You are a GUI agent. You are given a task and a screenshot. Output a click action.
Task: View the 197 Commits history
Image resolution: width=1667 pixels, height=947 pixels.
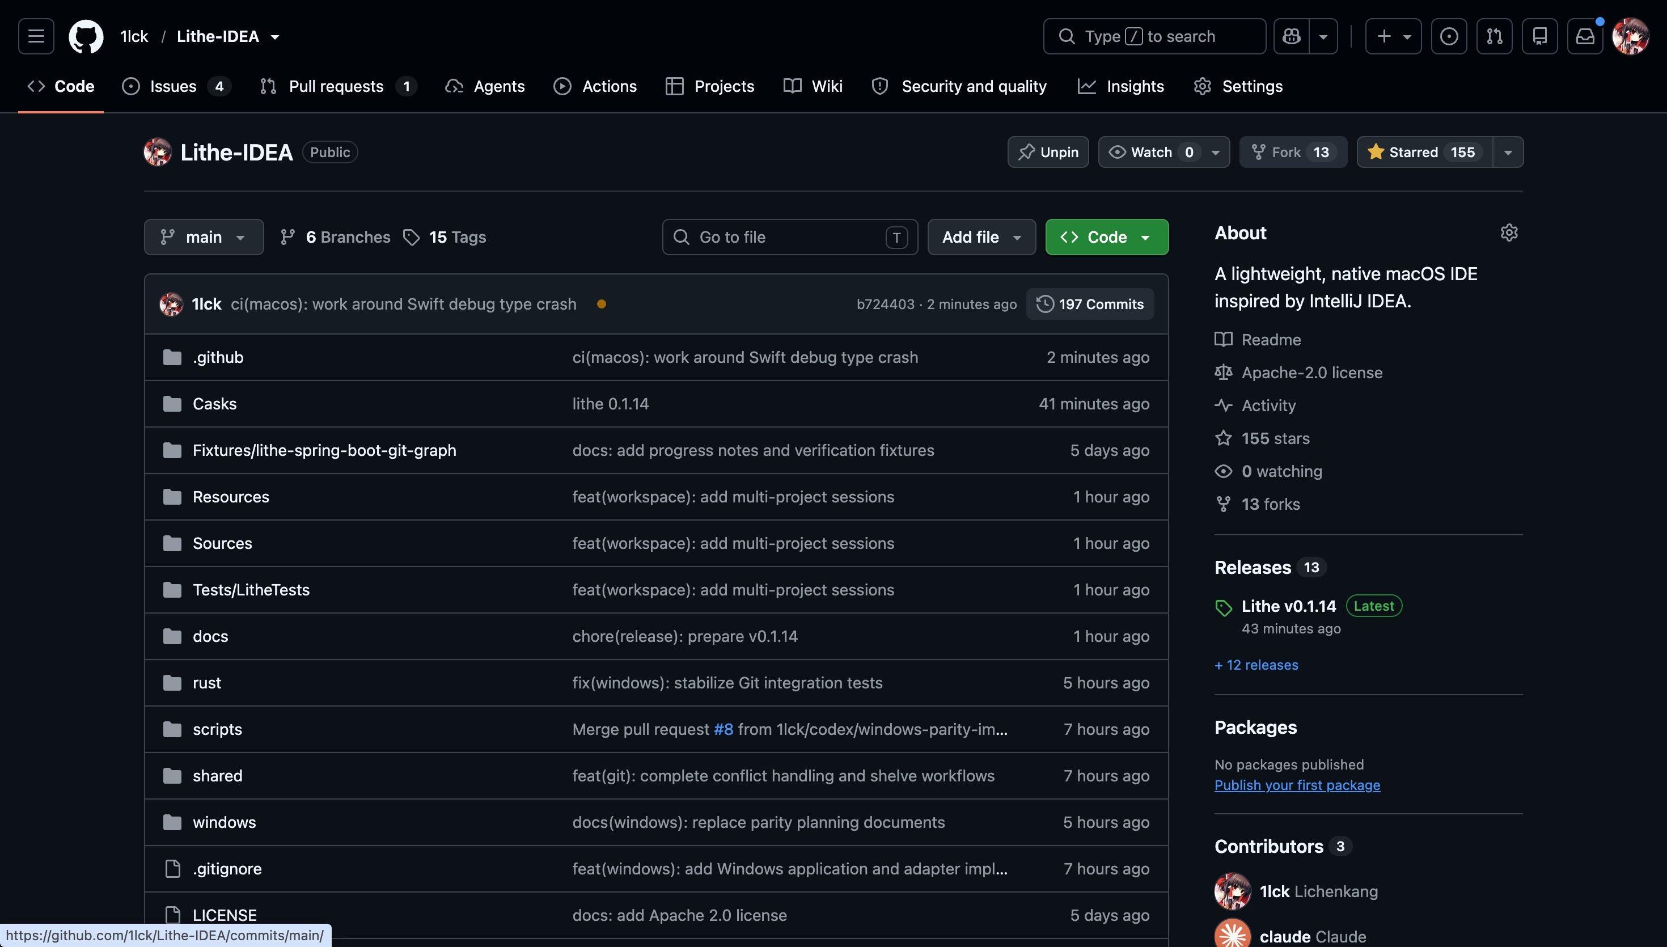pos(1090,304)
